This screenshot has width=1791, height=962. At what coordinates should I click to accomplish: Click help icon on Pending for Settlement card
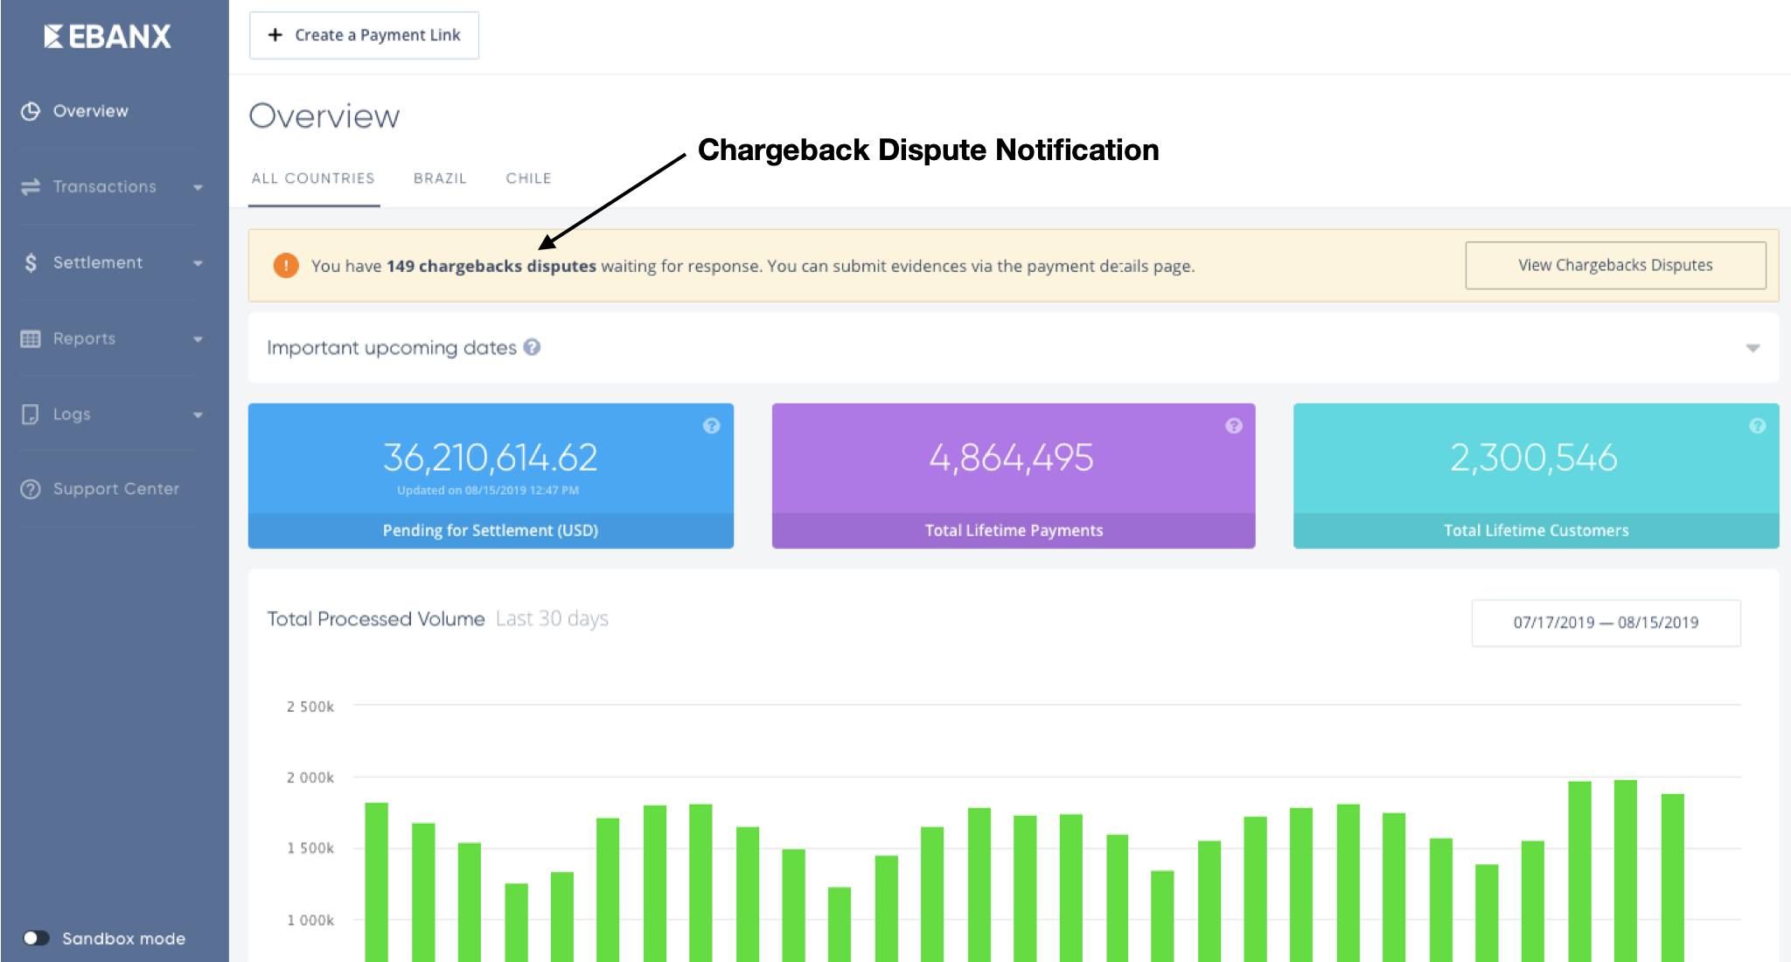712,426
